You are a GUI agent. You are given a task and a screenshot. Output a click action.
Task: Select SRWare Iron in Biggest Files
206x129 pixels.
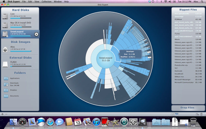[x=188, y=77]
